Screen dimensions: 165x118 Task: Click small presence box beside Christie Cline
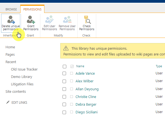tap(72, 97)
